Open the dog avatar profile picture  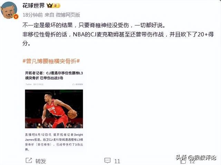(9, 10)
